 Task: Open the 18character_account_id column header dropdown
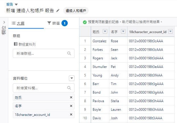[x=170, y=31]
